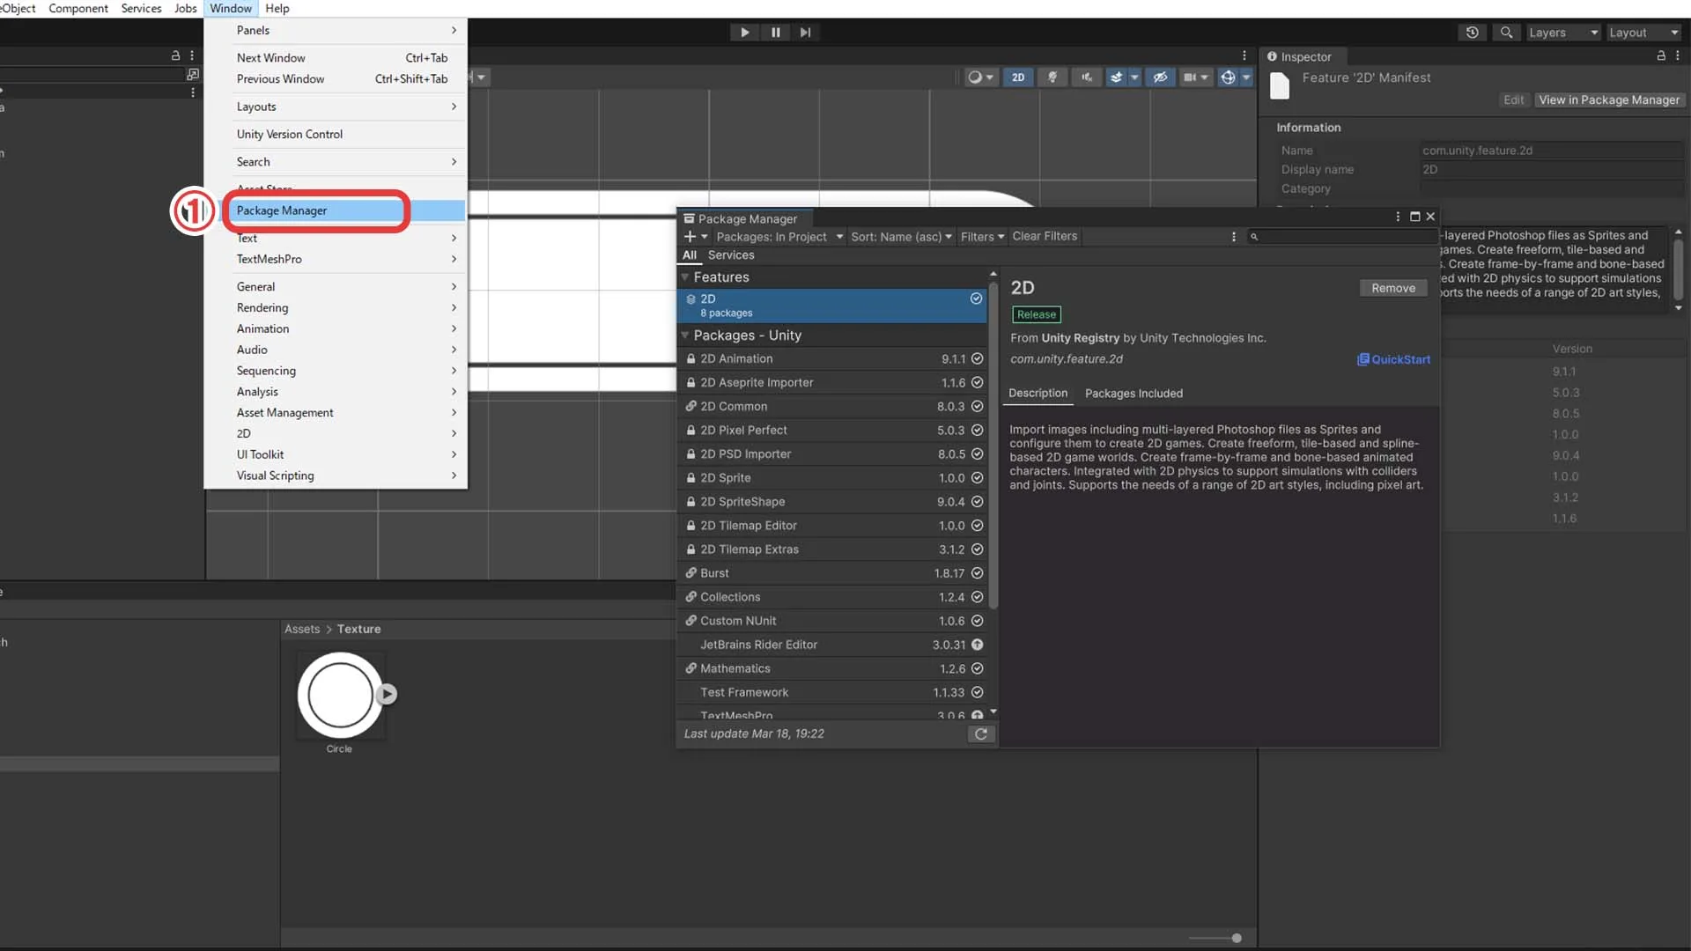
Task: Open the Layers dropdown
Action: point(1562,32)
